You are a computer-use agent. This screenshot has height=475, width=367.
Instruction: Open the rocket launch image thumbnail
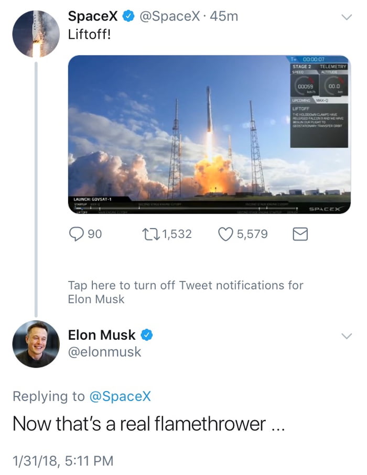pos(209,135)
